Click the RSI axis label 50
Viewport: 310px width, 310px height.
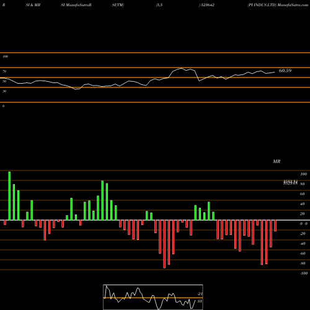click(x=4, y=81)
